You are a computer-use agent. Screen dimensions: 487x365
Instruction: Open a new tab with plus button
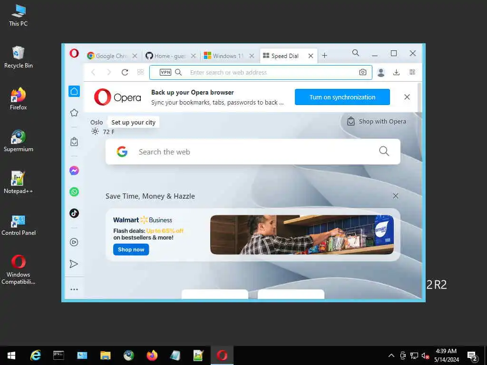(324, 56)
